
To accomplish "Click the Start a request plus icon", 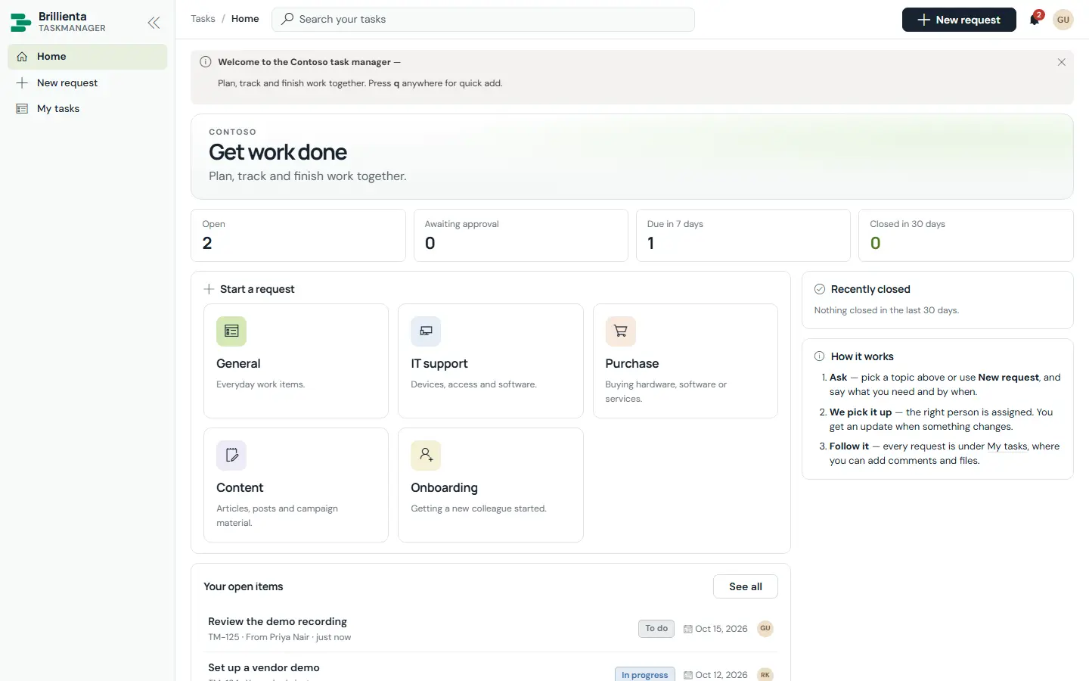I will [x=209, y=289].
